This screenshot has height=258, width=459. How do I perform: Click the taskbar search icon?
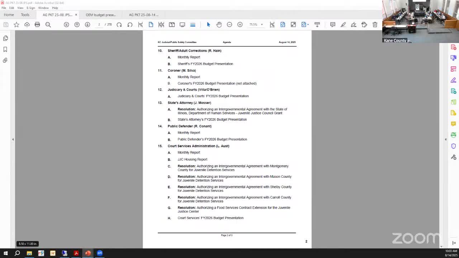pyautogui.click(x=17, y=253)
